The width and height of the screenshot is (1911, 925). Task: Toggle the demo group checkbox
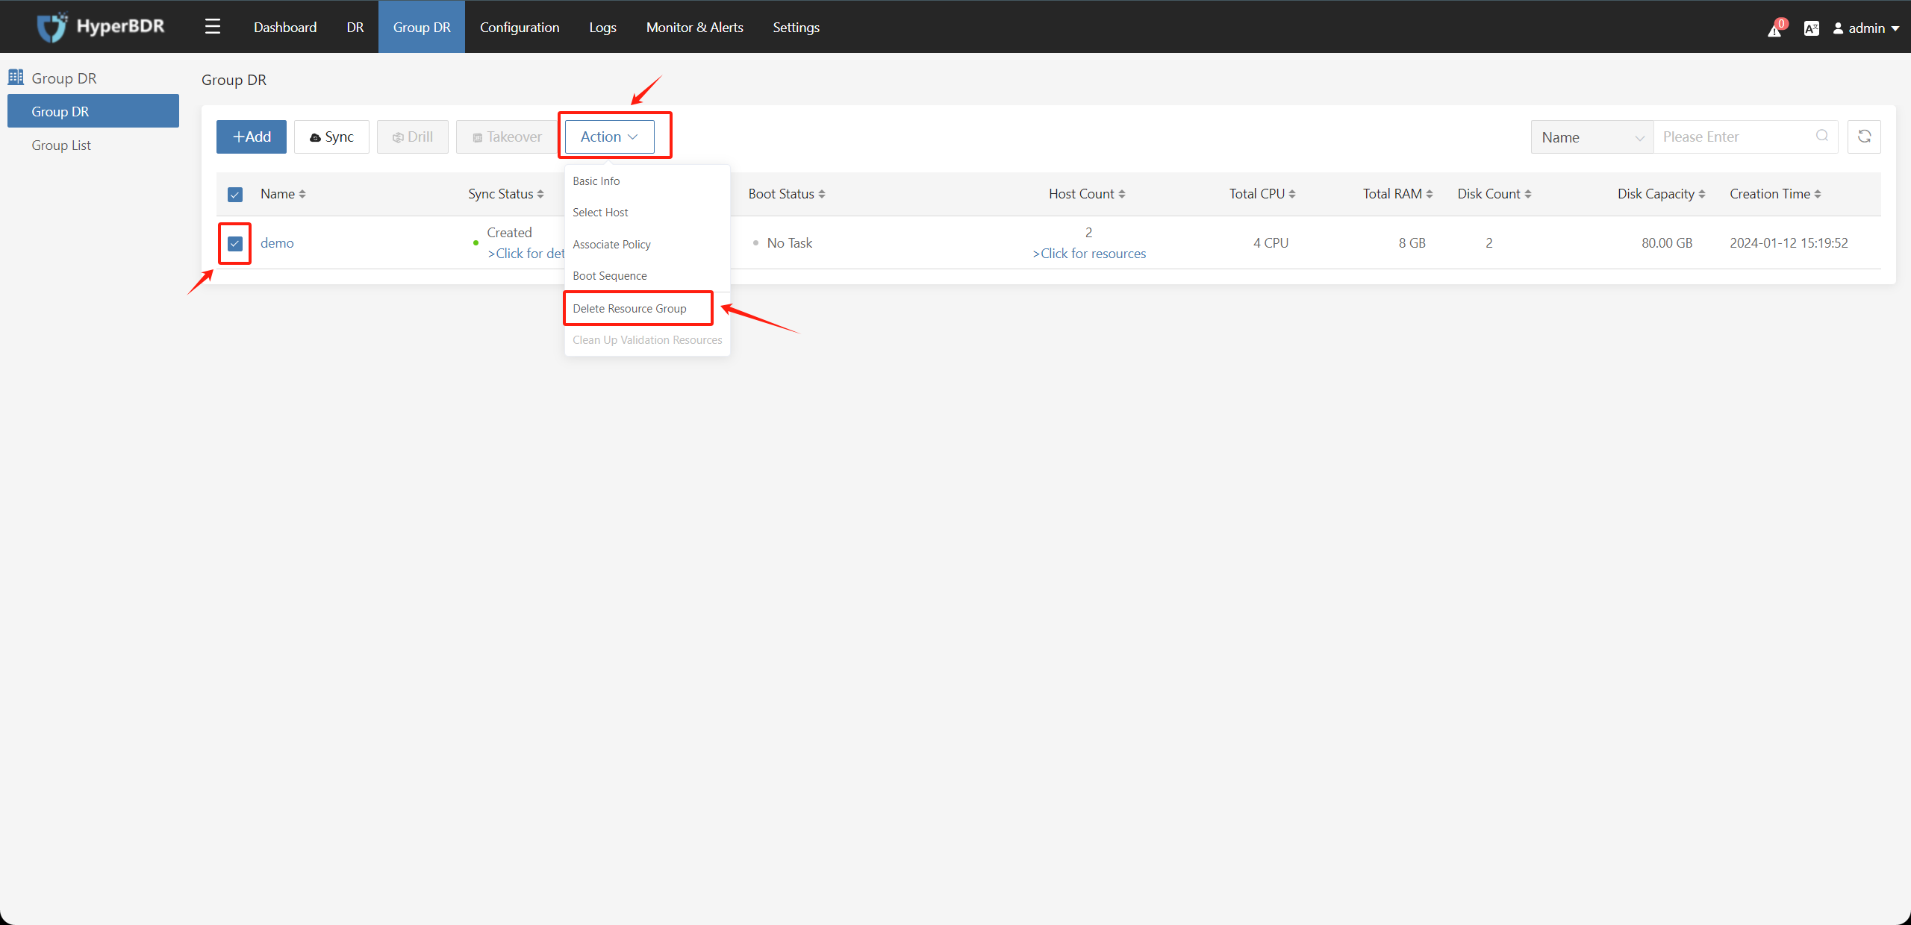234,242
